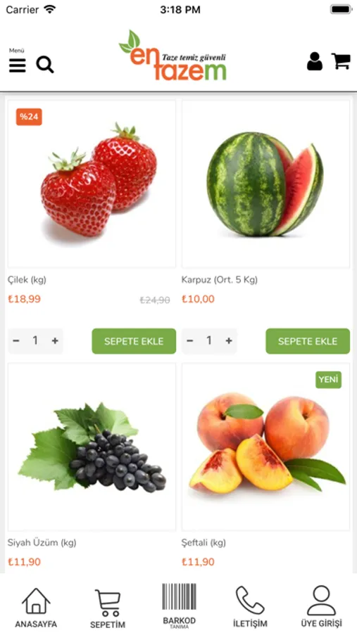The height and width of the screenshot is (633, 357).
Task: Add Çilek to cart with Sepete Ekle
Action: (134, 341)
